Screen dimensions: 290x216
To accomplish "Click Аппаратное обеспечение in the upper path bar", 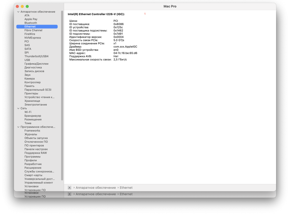I will (96, 188).
